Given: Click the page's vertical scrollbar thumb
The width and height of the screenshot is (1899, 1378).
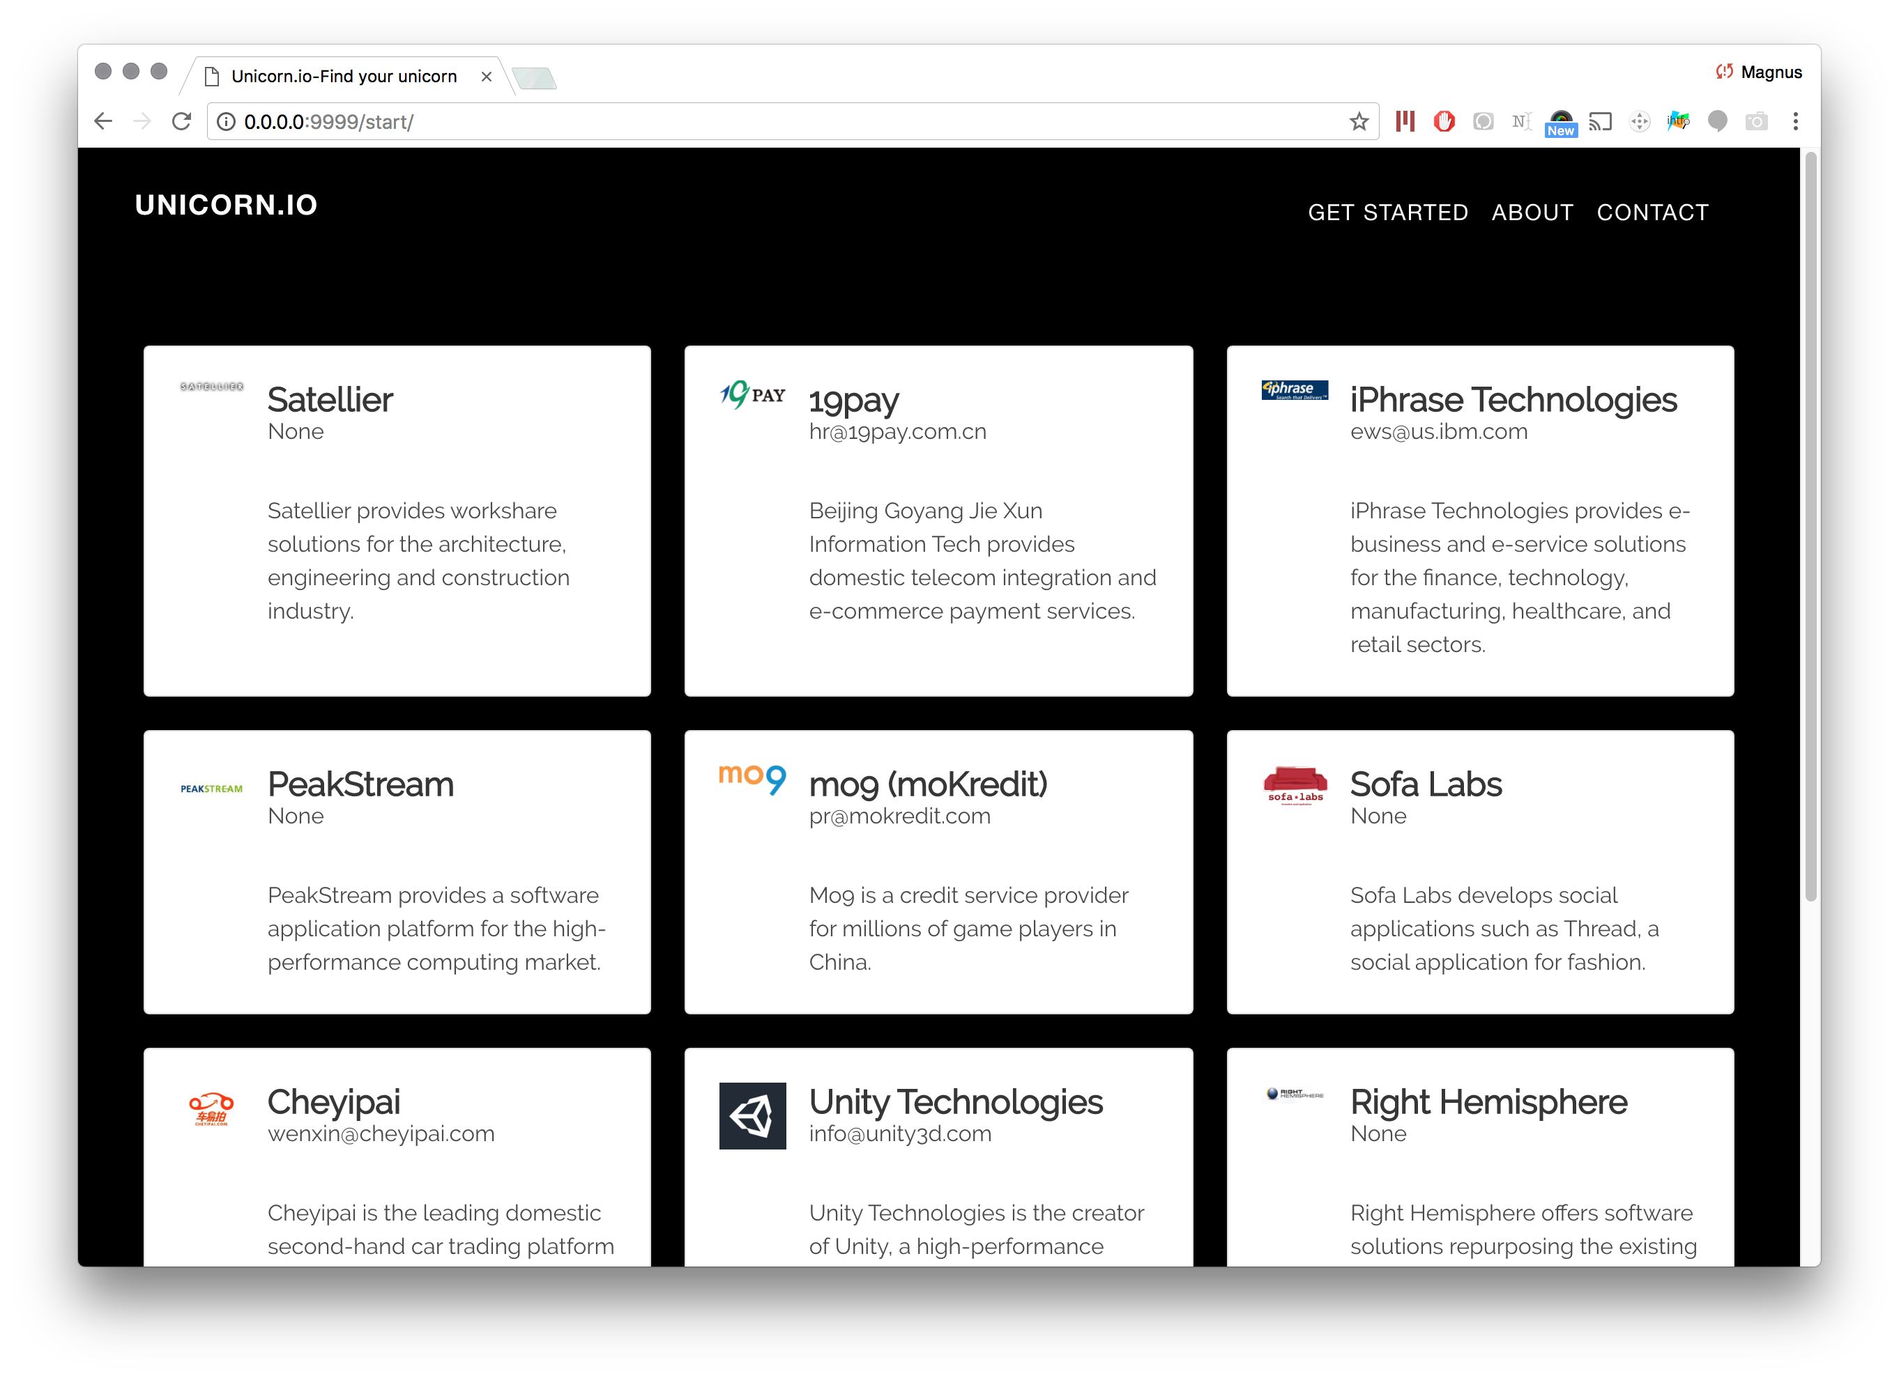Looking at the screenshot, I should click(1810, 527).
